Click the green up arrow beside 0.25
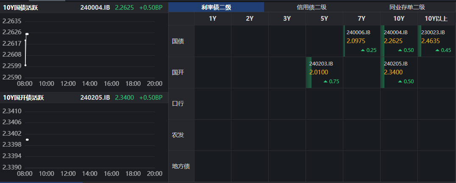 pos(362,50)
